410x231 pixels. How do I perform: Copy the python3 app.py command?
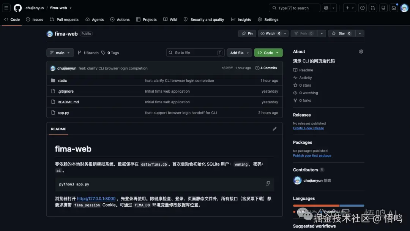(268, 184)
